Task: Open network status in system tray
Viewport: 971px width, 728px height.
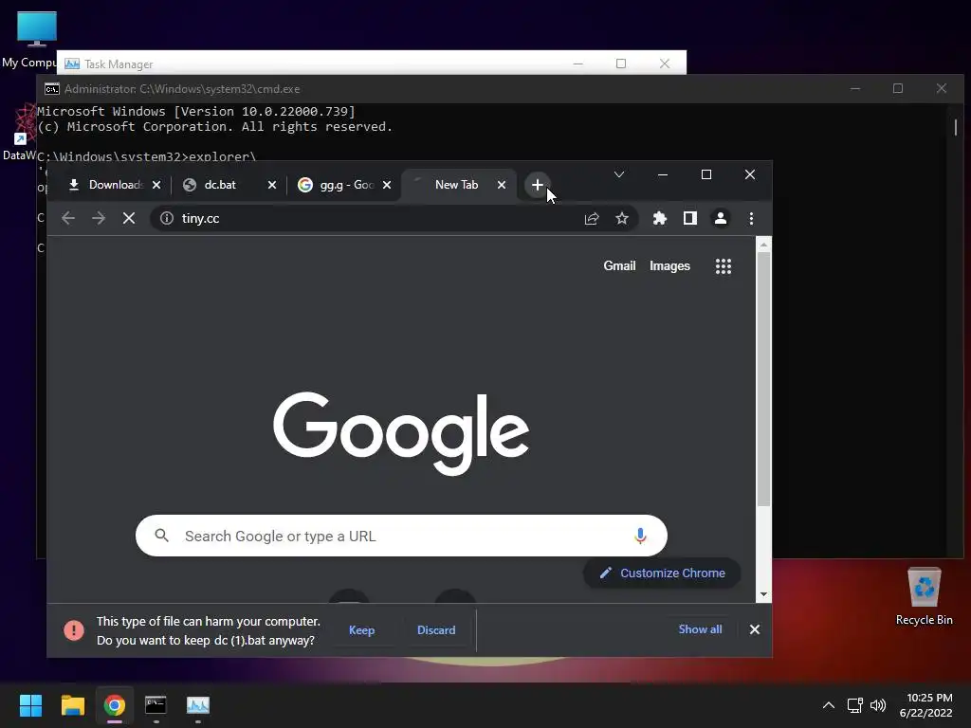Action: pyautogui.click(x=855, y=705)
